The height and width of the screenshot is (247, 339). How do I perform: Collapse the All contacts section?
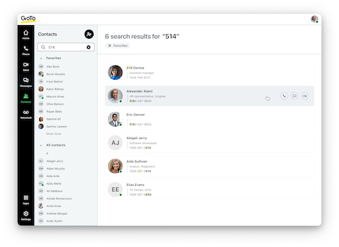tap(41, 145)
